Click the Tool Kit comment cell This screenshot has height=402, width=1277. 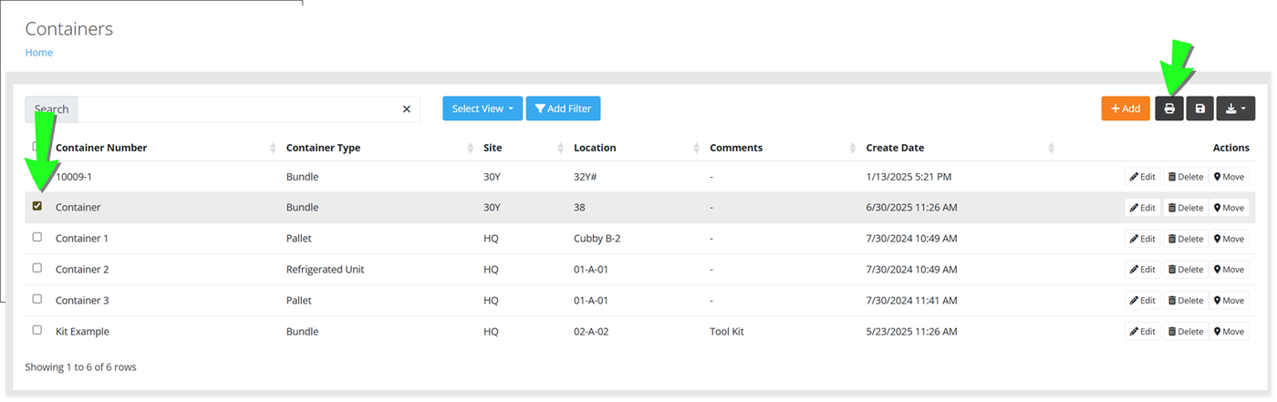(x=727, y=332)
